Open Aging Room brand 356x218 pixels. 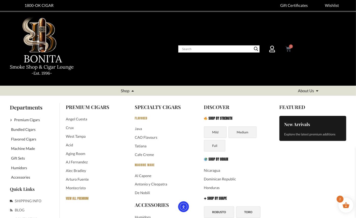coord(75,154)
